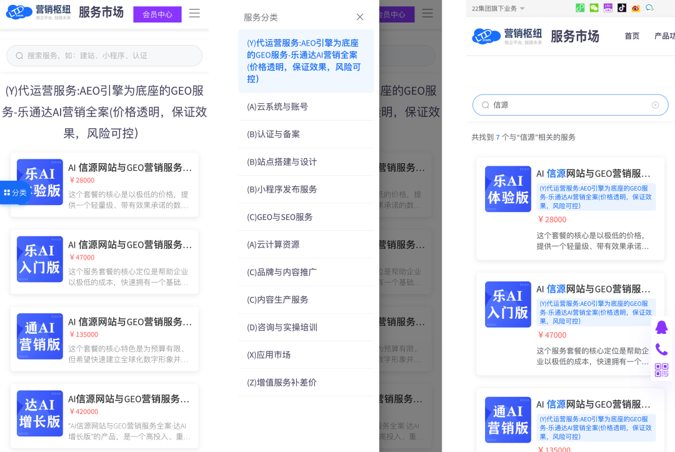Click the 服务分类 panel title
675x452 pixels.
(x=261, y=18)
